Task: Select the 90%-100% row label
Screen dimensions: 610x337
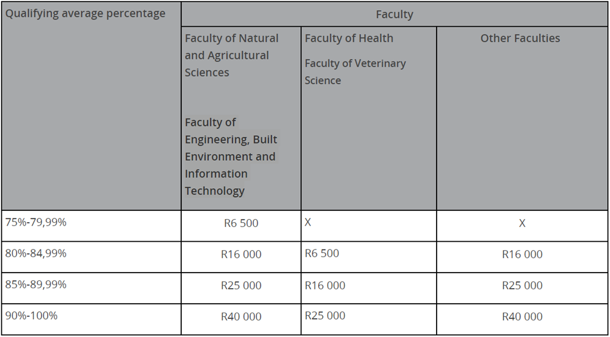Action: pyautogui.click(x=32, y=316)
